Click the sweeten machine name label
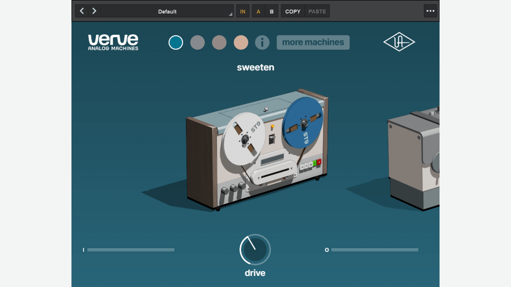Viewport: 511px width, 287px height. point(255,67)
